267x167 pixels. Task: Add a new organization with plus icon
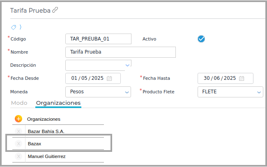pyautogui.click(x=18, y=119)
